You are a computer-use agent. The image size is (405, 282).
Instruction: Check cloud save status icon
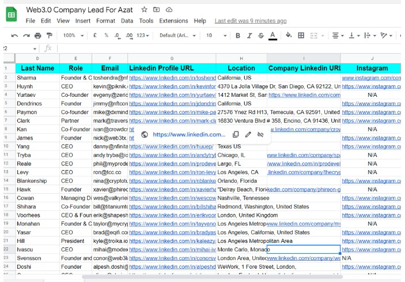169,10
